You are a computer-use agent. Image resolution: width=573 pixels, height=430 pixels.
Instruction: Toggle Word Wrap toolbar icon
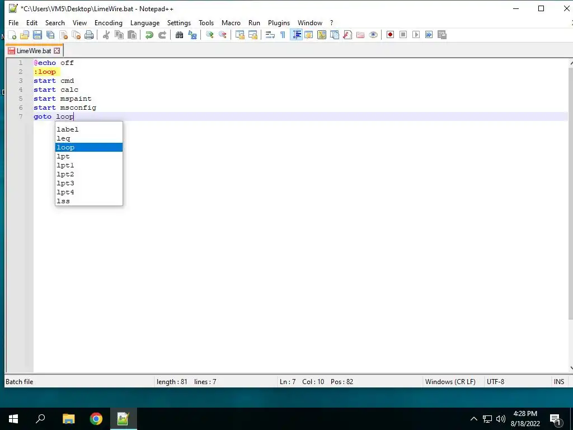click(270, 35)
